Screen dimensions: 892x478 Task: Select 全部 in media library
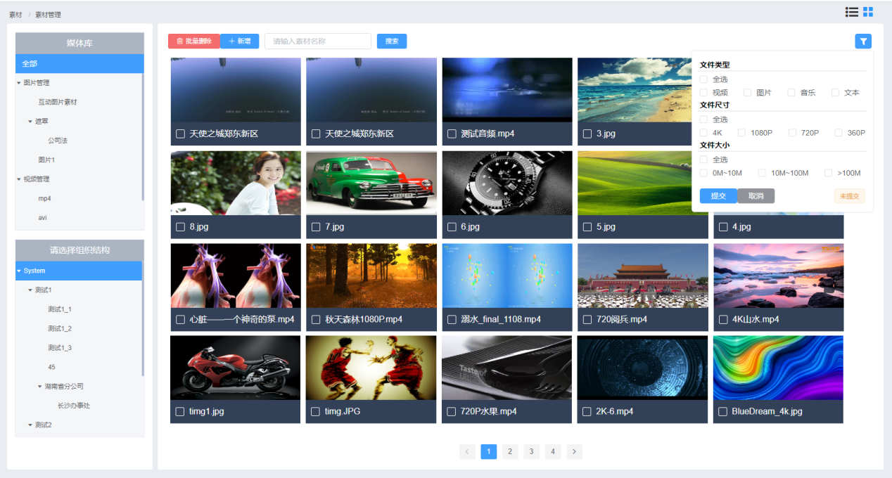(x=79, y=64)
